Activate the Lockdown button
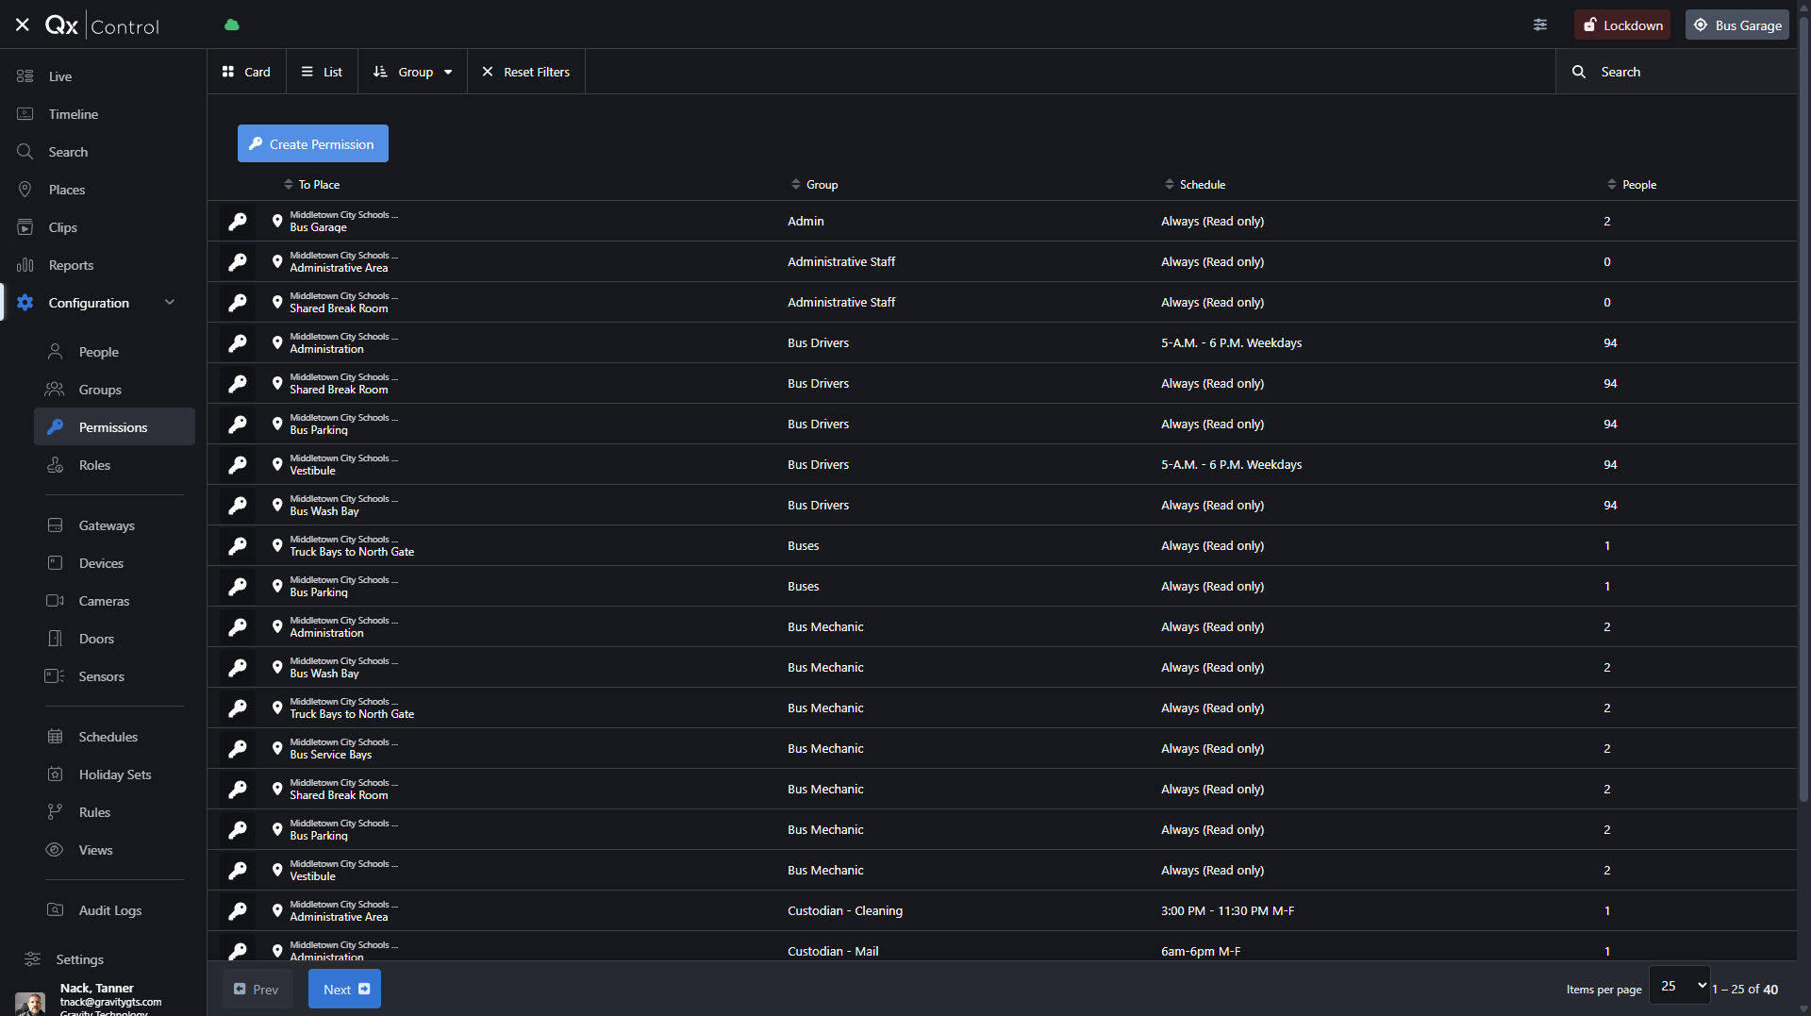Image resolution: width=1811 pixels, height=1016 pixels. pos(1621,25)
